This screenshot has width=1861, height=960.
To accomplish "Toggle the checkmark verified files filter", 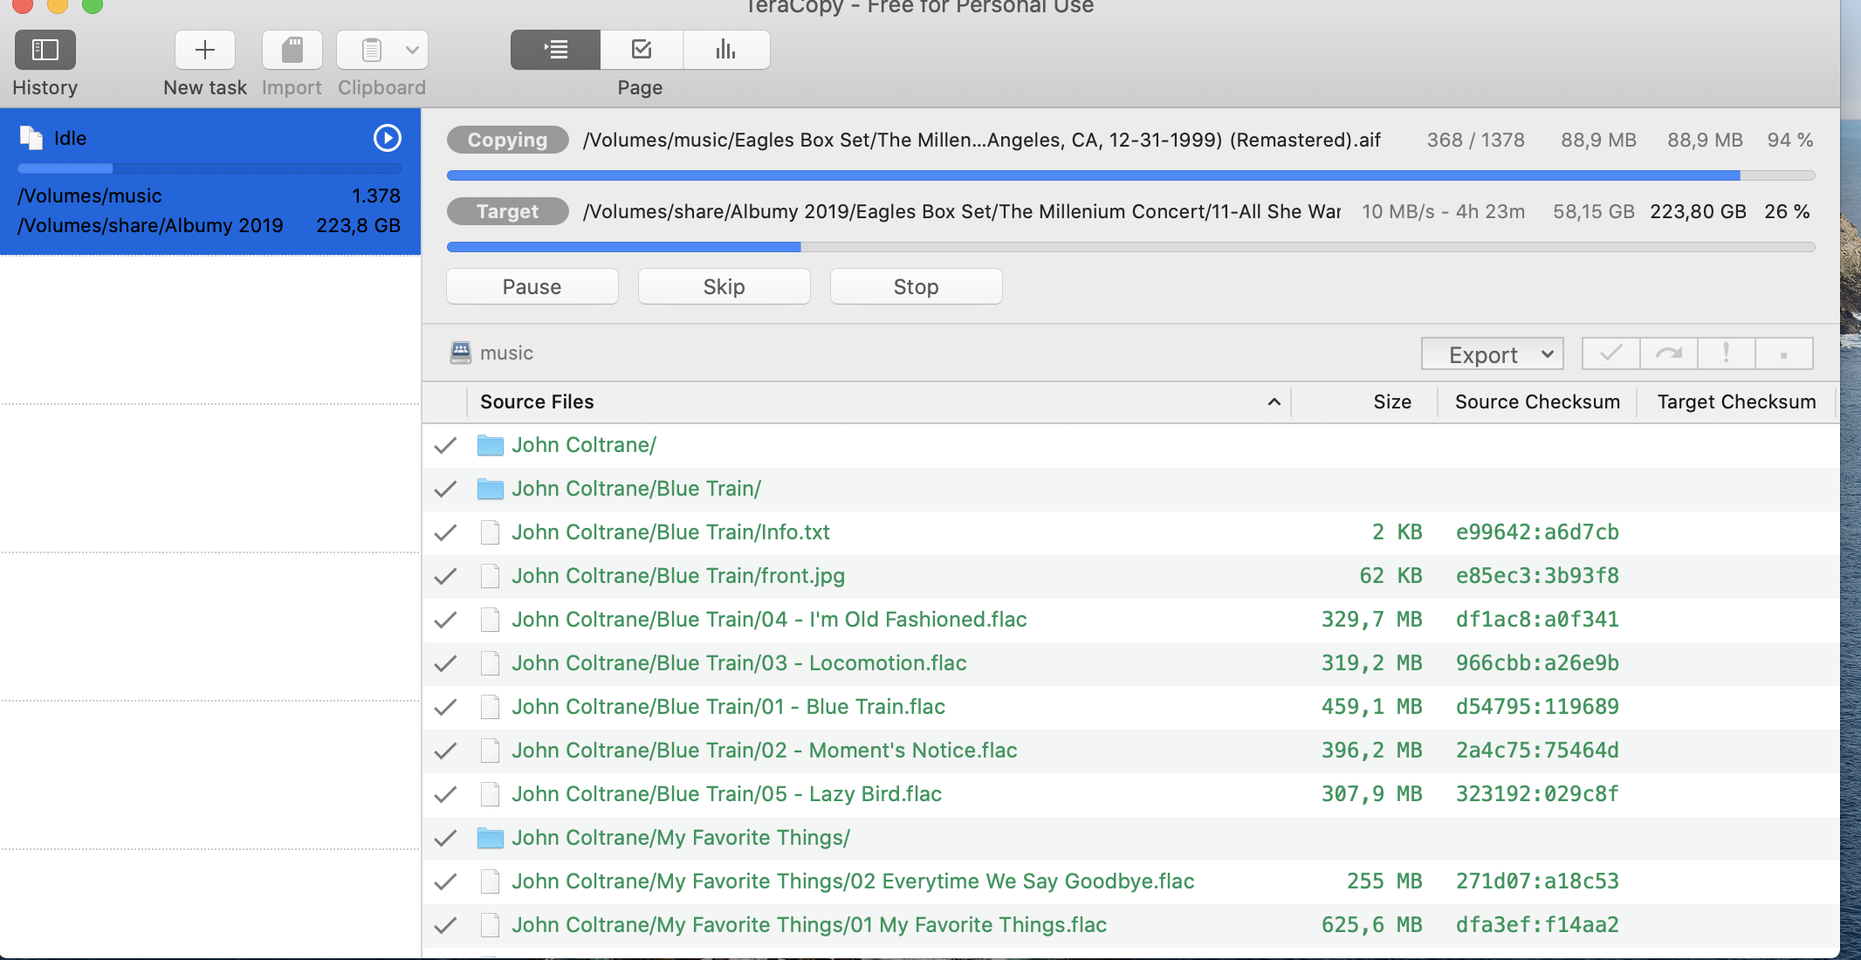I will click(x=1610, y=353).
